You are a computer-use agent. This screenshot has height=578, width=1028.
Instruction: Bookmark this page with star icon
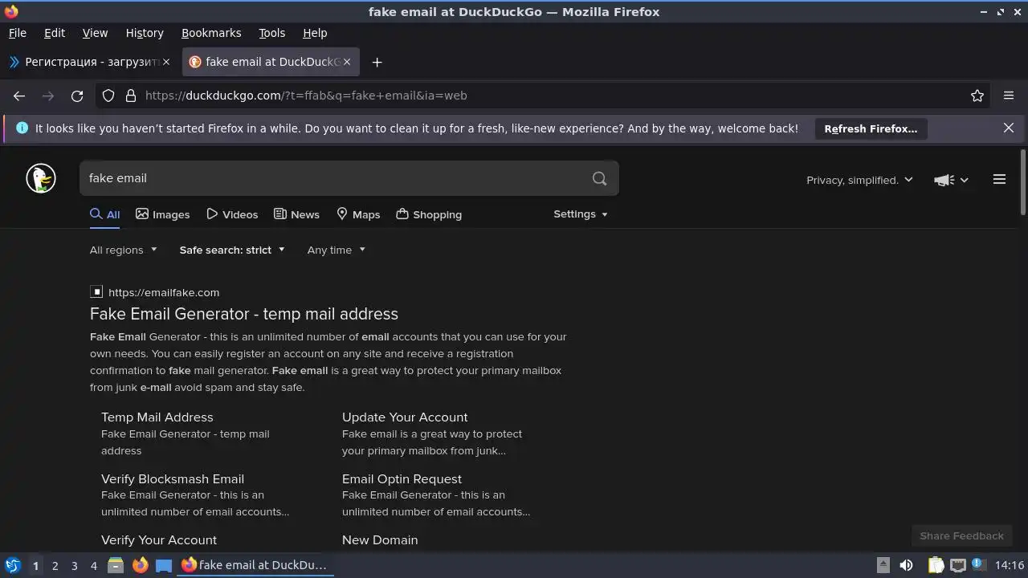[977, 96]
